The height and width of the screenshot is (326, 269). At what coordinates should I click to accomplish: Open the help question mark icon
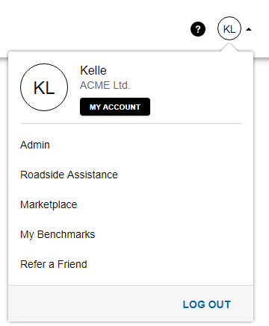(x=198, y=29)
